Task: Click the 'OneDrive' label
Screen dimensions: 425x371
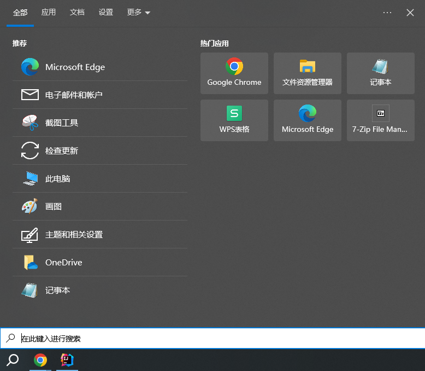Action: coord(64,262)
